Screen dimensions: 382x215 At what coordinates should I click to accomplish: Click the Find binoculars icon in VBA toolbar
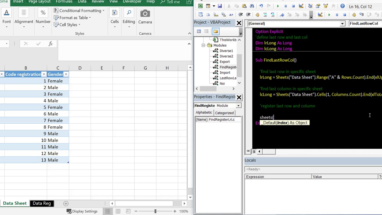pos(252,6)
